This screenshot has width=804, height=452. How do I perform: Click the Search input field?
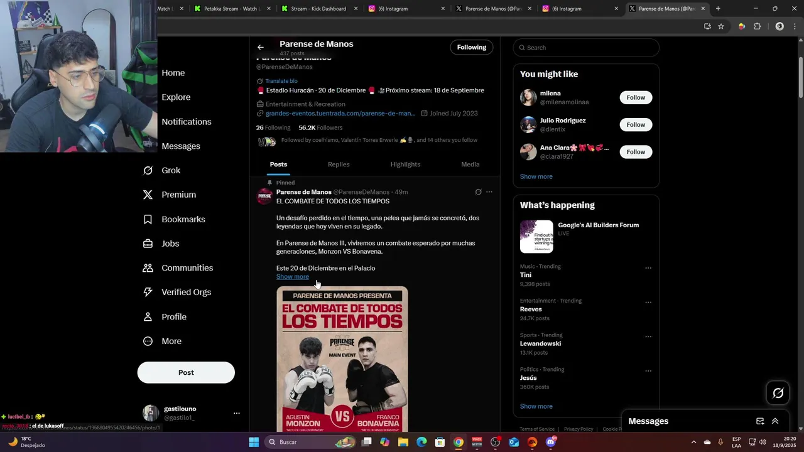pyautogui.click(x=586, y=48)
